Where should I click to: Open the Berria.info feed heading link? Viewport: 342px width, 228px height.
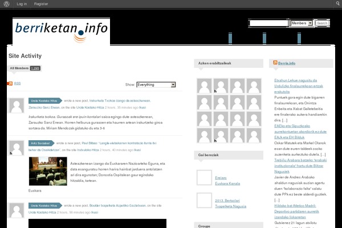287,63
